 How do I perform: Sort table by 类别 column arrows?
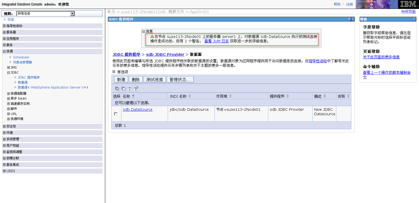pos(348,96)
